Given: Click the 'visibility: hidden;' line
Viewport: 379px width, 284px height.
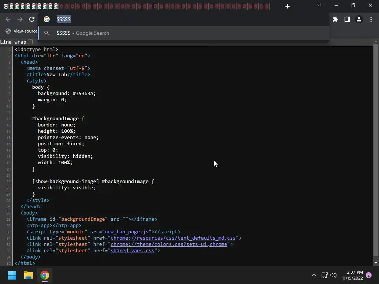Looking at the screenshot, I should click(x=65, y=156).
